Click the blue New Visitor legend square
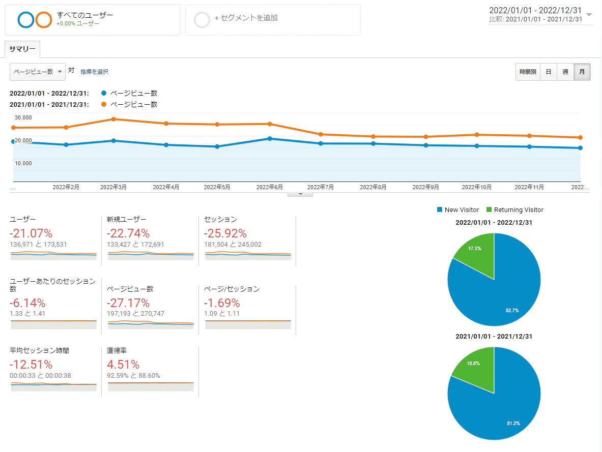This screenshot has width=602, height=452. pos(440,209)
